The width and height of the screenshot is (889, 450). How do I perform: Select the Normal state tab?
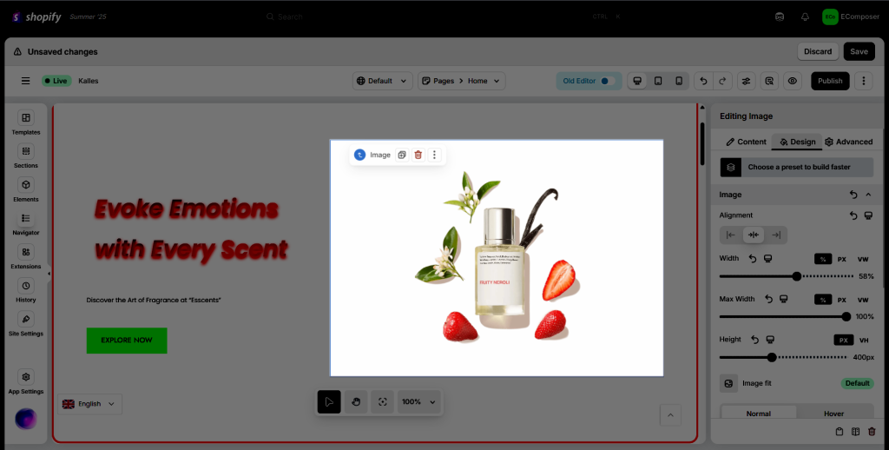[x=759, y=414]
